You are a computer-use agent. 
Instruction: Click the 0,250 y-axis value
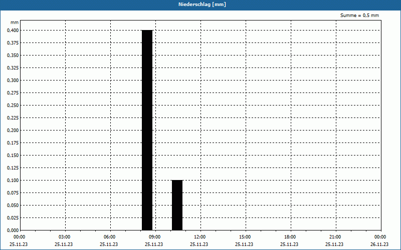pyautogui.click(x=13, y=105)
